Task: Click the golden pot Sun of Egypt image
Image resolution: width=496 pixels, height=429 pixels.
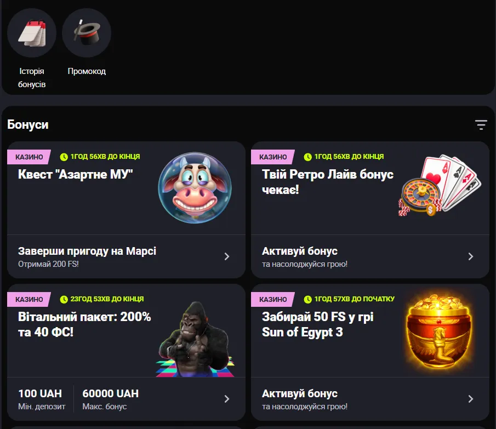Action: (x=439, y=332)
